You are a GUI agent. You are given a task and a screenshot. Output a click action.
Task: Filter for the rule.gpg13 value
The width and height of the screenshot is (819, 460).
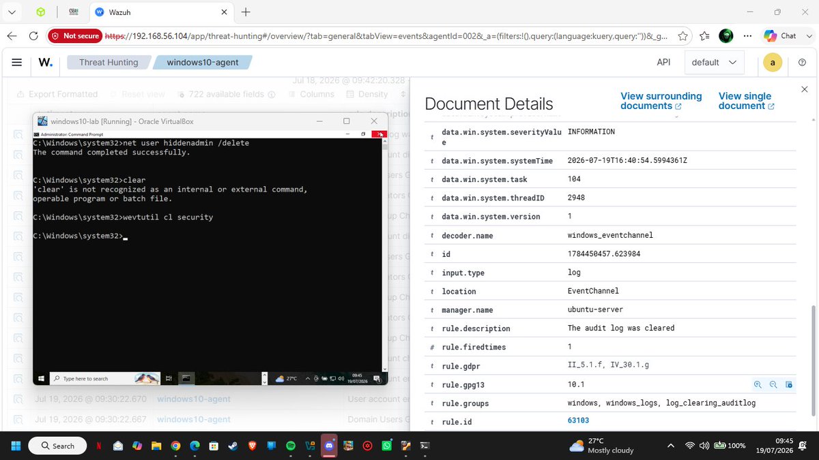(x=758, y=384)
